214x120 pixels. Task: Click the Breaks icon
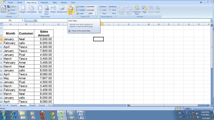[53, 9]
